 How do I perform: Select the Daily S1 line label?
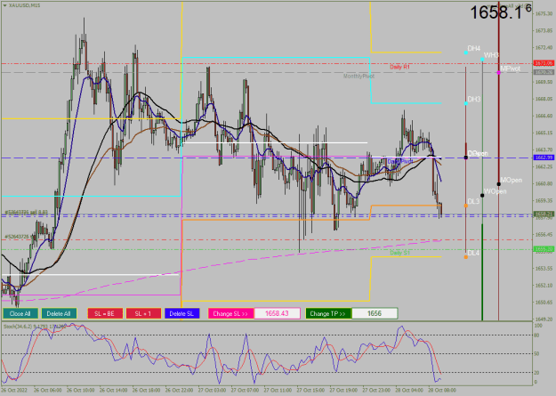(x=400, y=253)
